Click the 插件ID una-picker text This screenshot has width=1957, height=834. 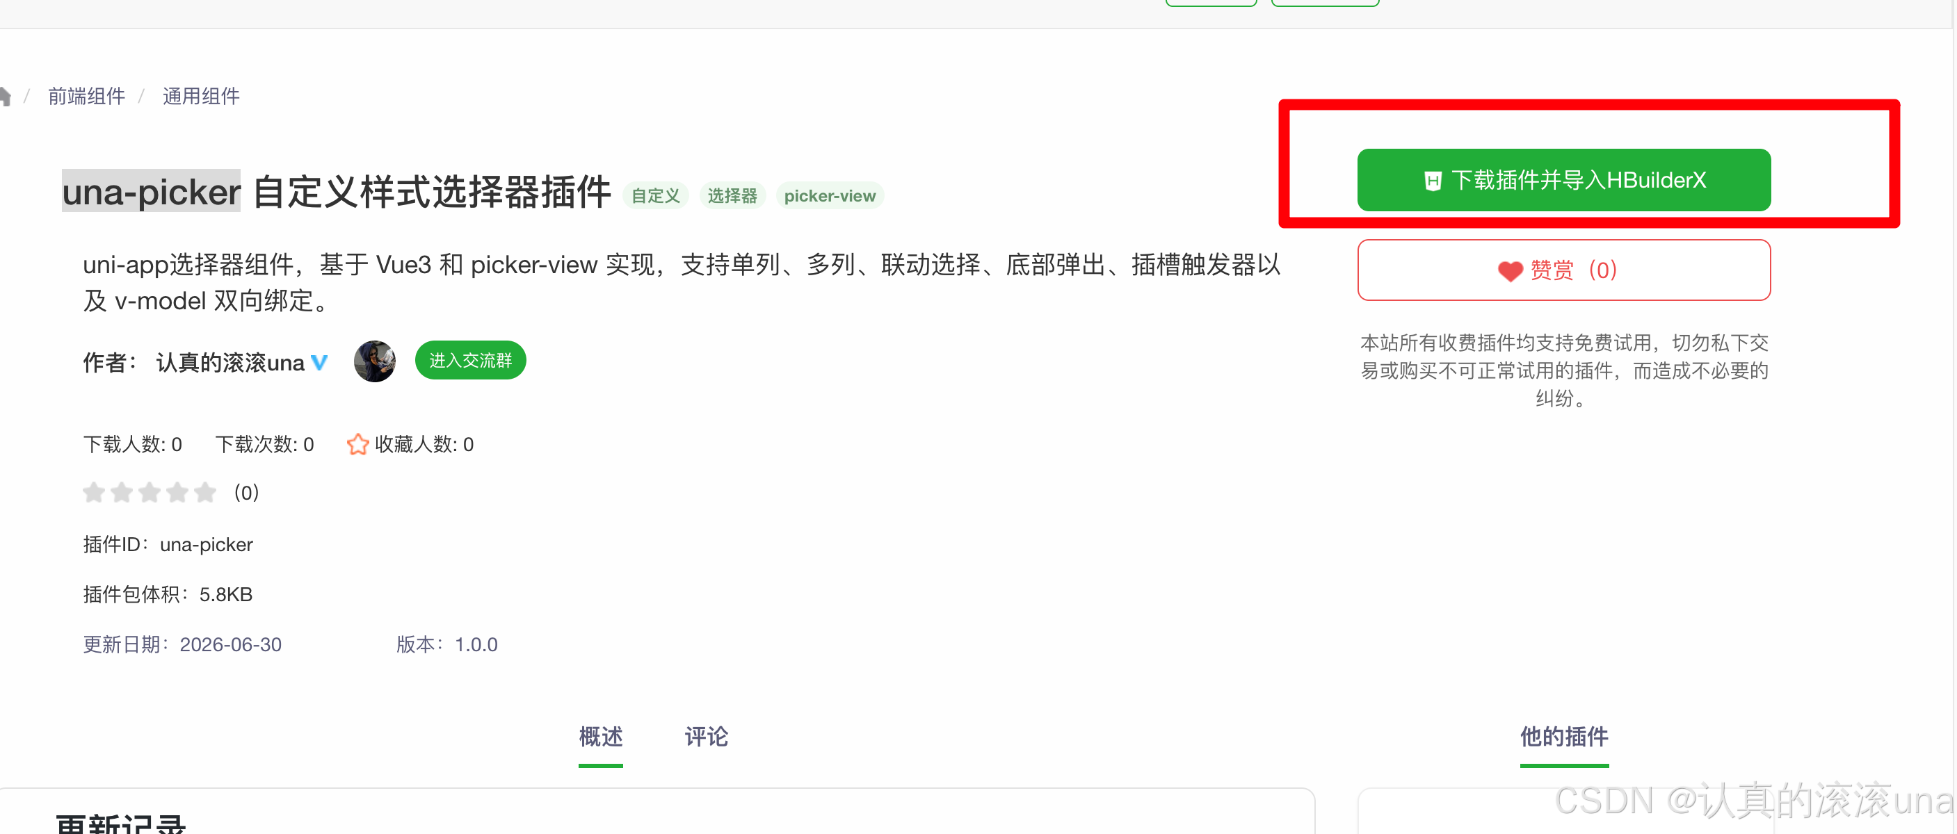(168, 545)
